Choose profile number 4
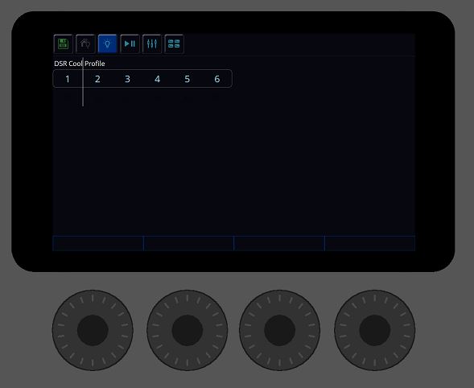474x388 pixels. 157,79
